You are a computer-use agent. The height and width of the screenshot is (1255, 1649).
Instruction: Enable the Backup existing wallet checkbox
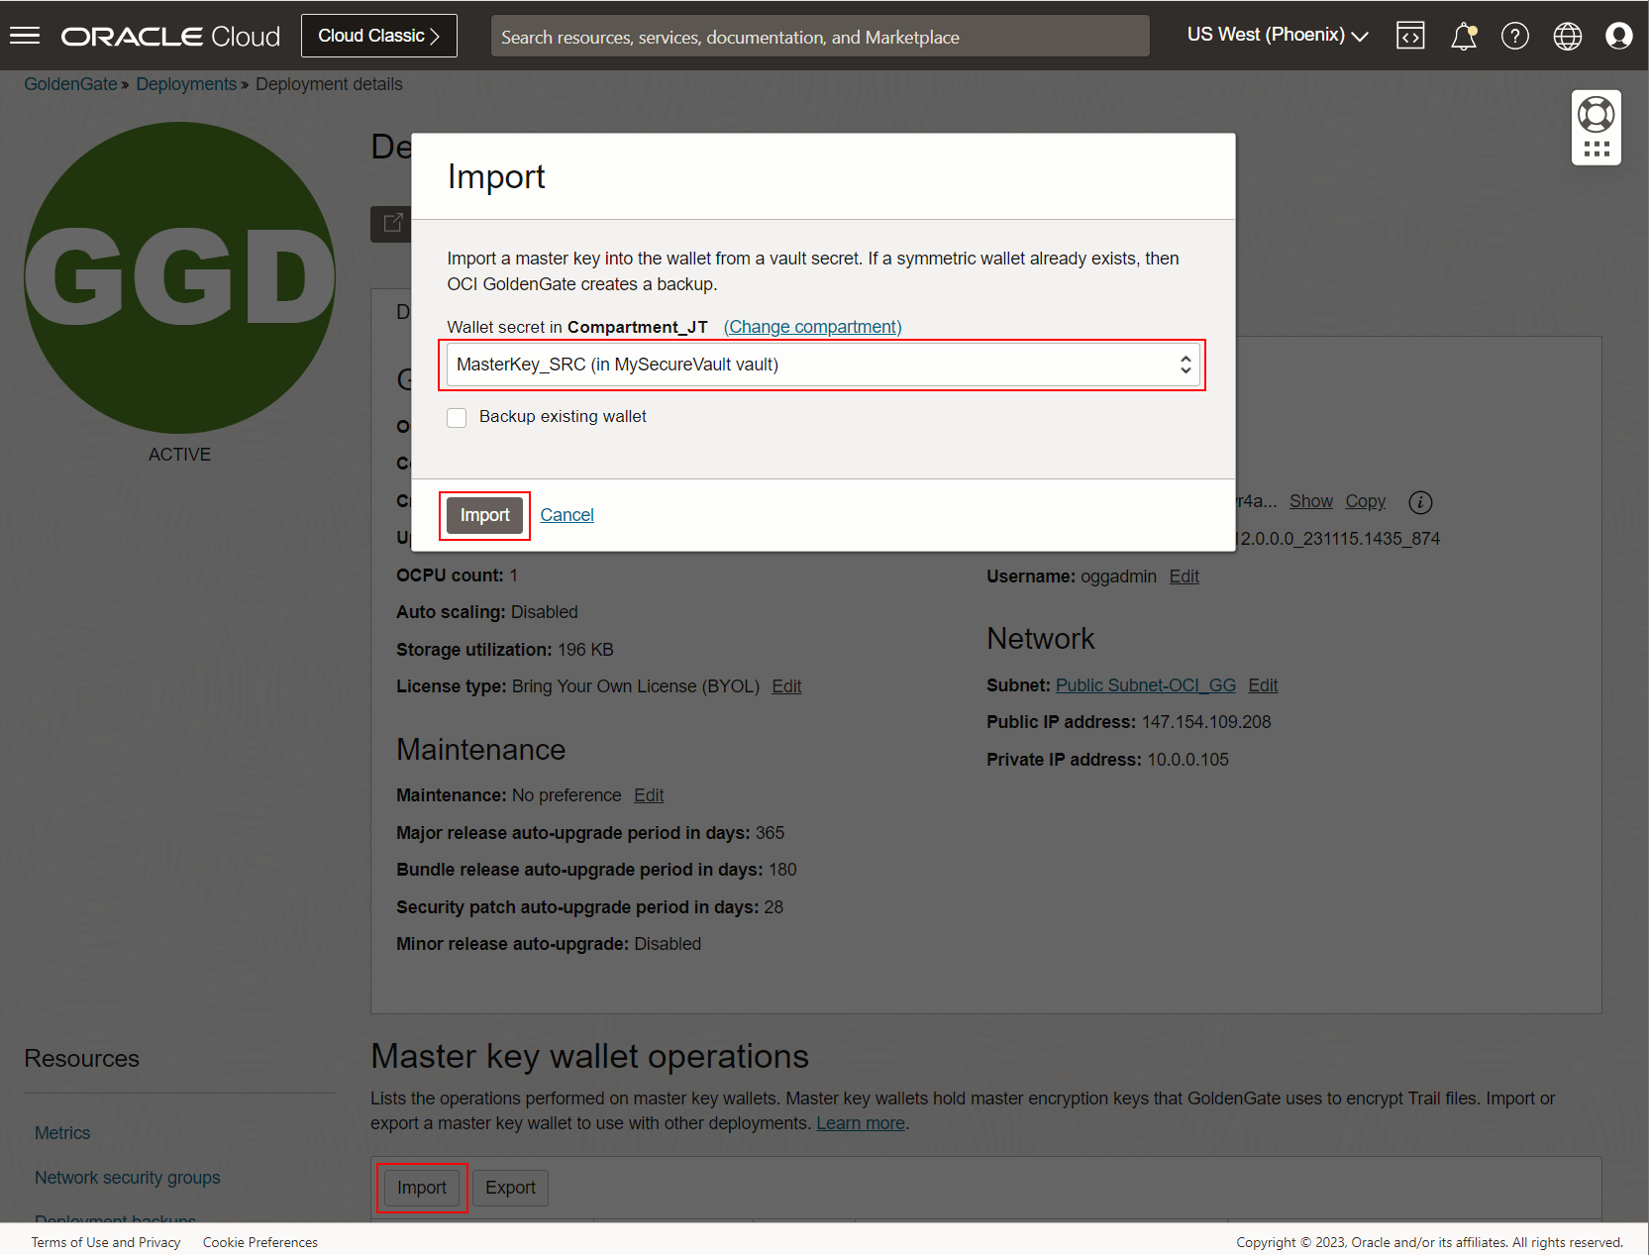pyautogui.click(x=457, y=417)
